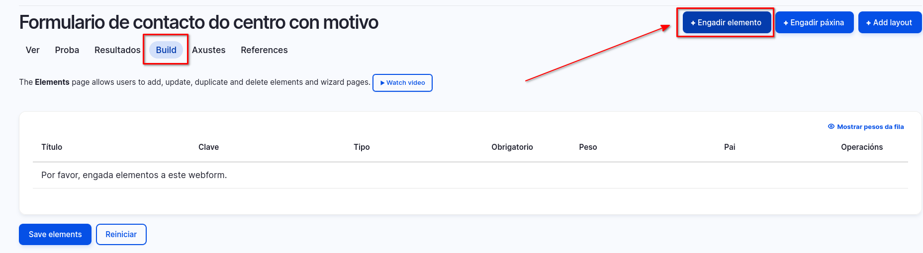Play the Watch video tutorial
This screenshot has width=923, height=253.
pyautogui.click(x=402, y=83)
